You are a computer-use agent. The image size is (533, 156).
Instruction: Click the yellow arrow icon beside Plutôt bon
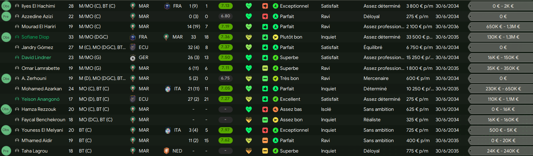[x=276, y=37]
